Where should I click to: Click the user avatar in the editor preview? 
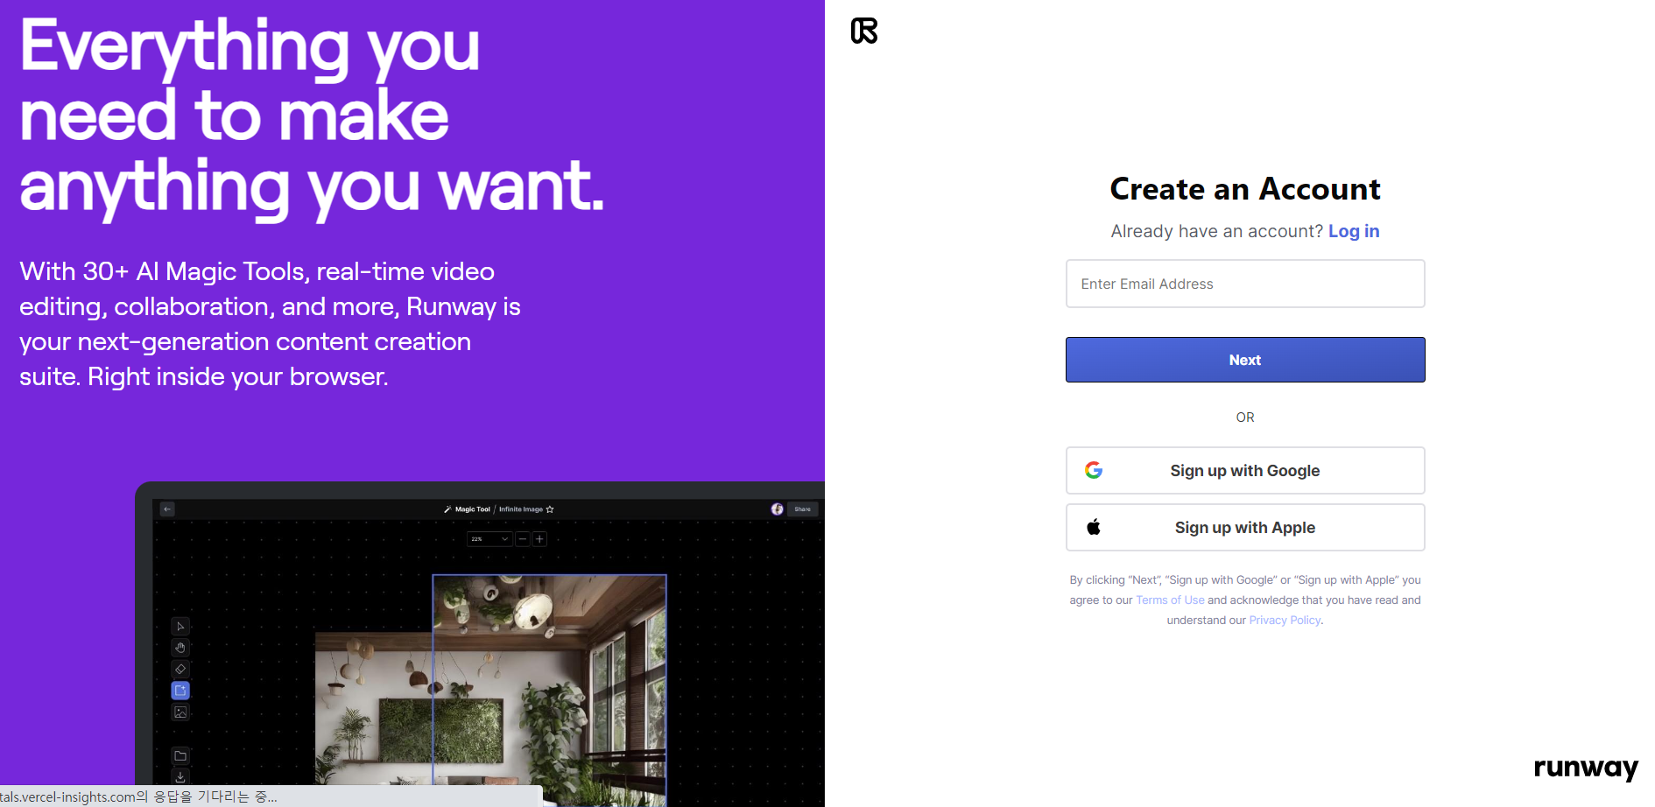point(777,509)
